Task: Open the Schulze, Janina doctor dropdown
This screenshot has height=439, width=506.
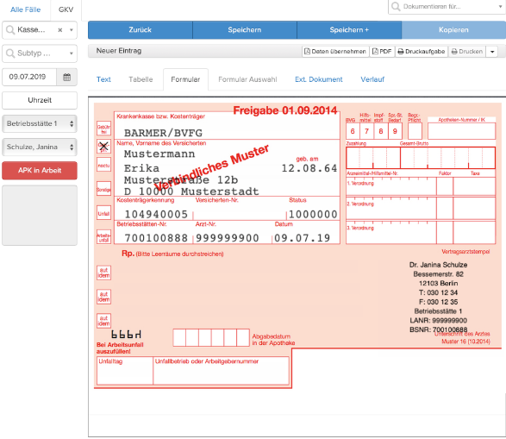Action: pos(40,147)
